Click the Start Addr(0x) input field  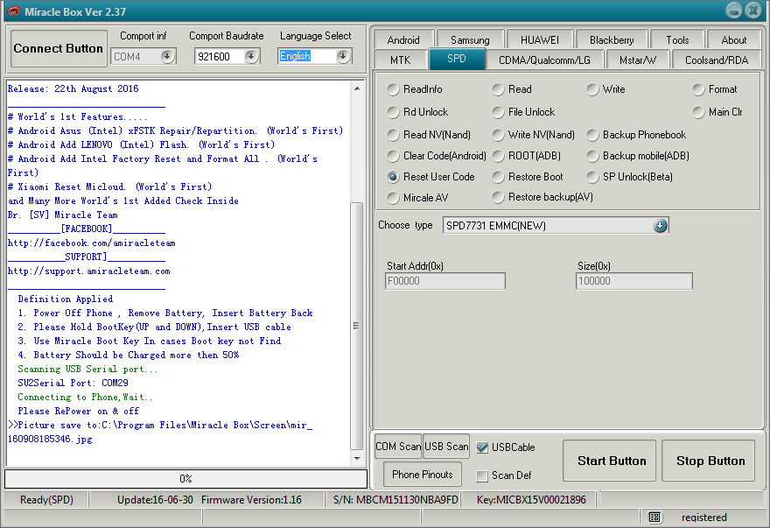click(x=445, y=281)
